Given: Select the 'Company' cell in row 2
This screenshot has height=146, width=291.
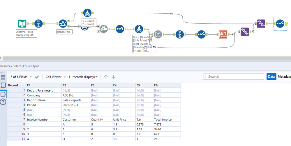Looking at the screenshot, I should tap(44, 95).
